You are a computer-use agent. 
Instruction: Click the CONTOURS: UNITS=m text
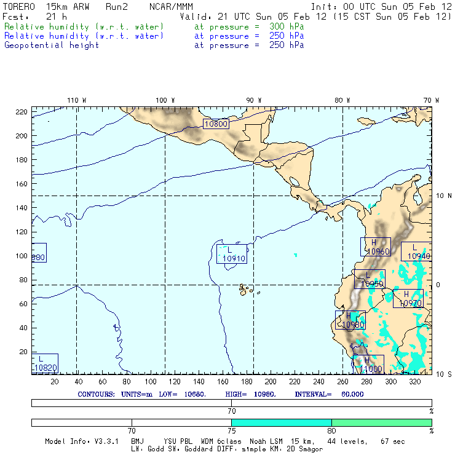(115, 394)
